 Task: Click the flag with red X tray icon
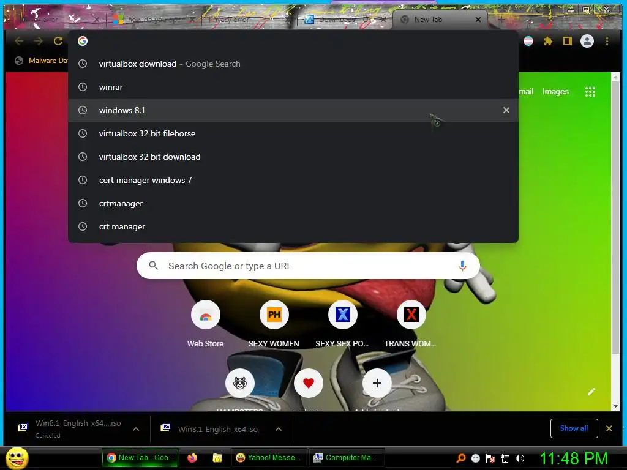click(x=490, y=458)
